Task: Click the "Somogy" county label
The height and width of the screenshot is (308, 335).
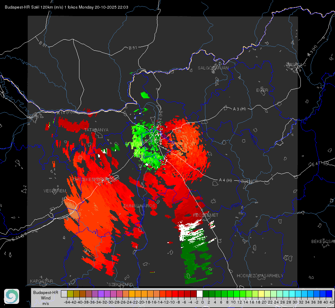Action: 68,253
